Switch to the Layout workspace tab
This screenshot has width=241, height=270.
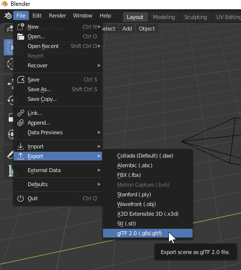[135, 17]
